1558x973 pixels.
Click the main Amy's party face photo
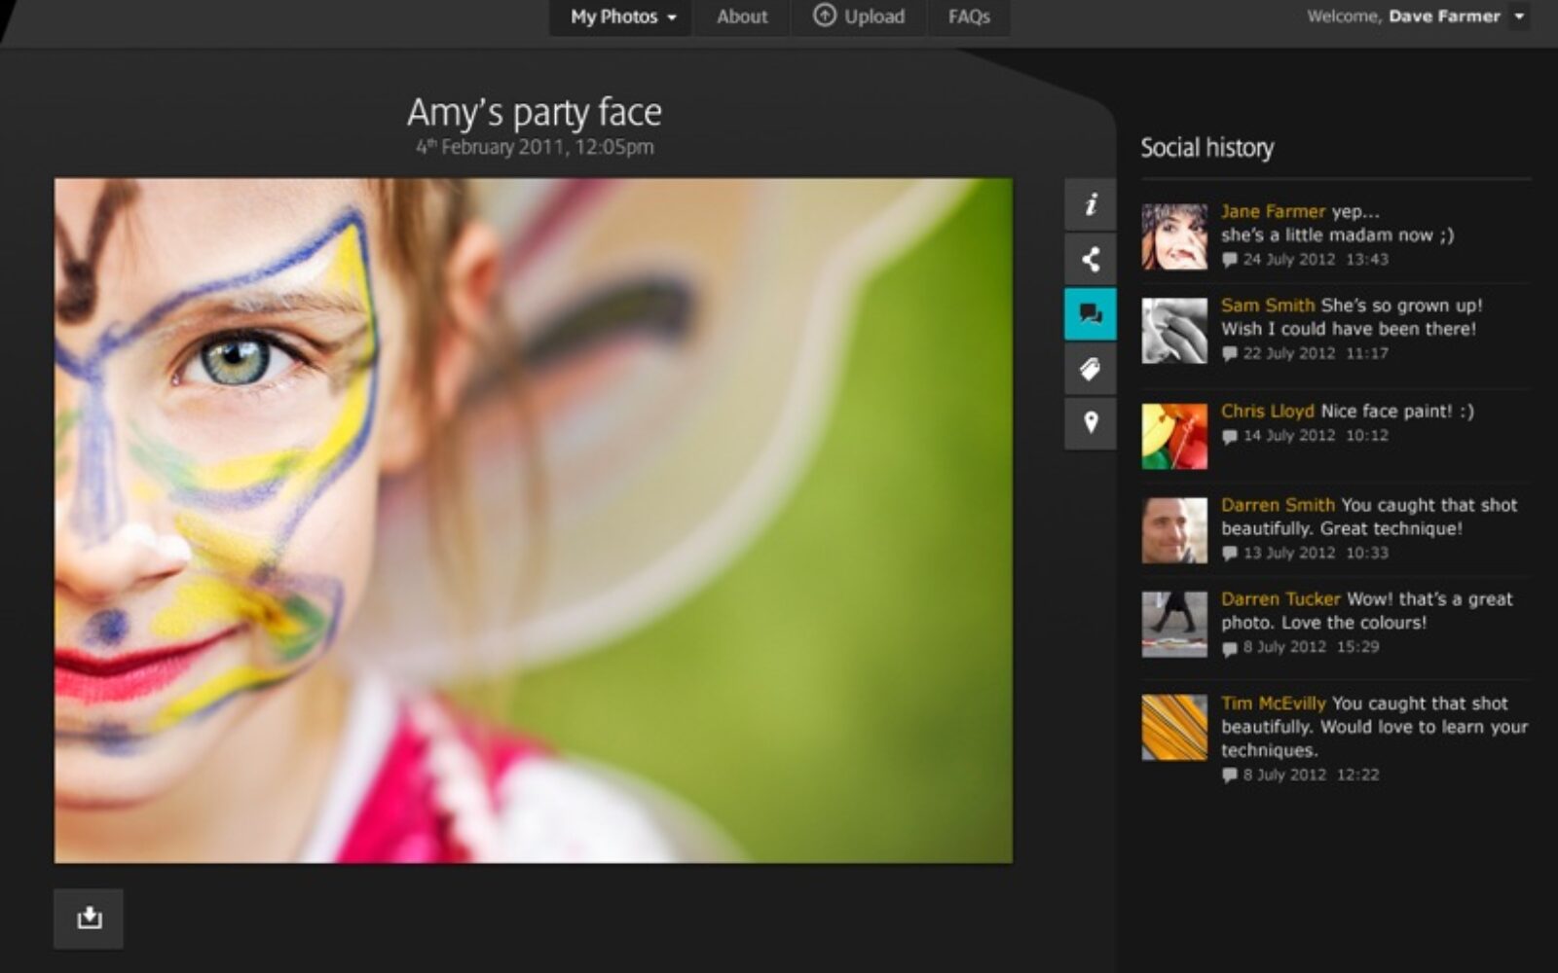tap(533, 521)
